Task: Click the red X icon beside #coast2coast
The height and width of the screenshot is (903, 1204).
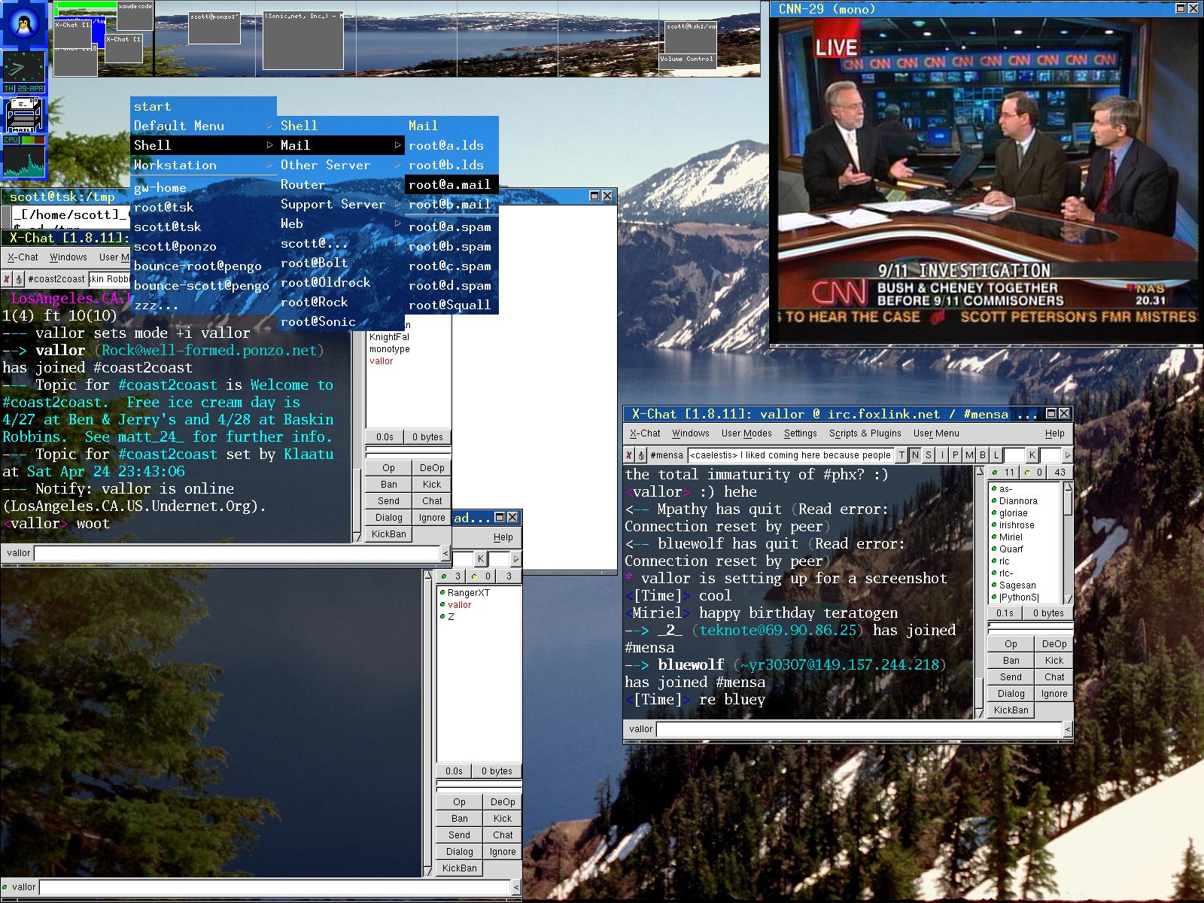Action: click(7, 278)
